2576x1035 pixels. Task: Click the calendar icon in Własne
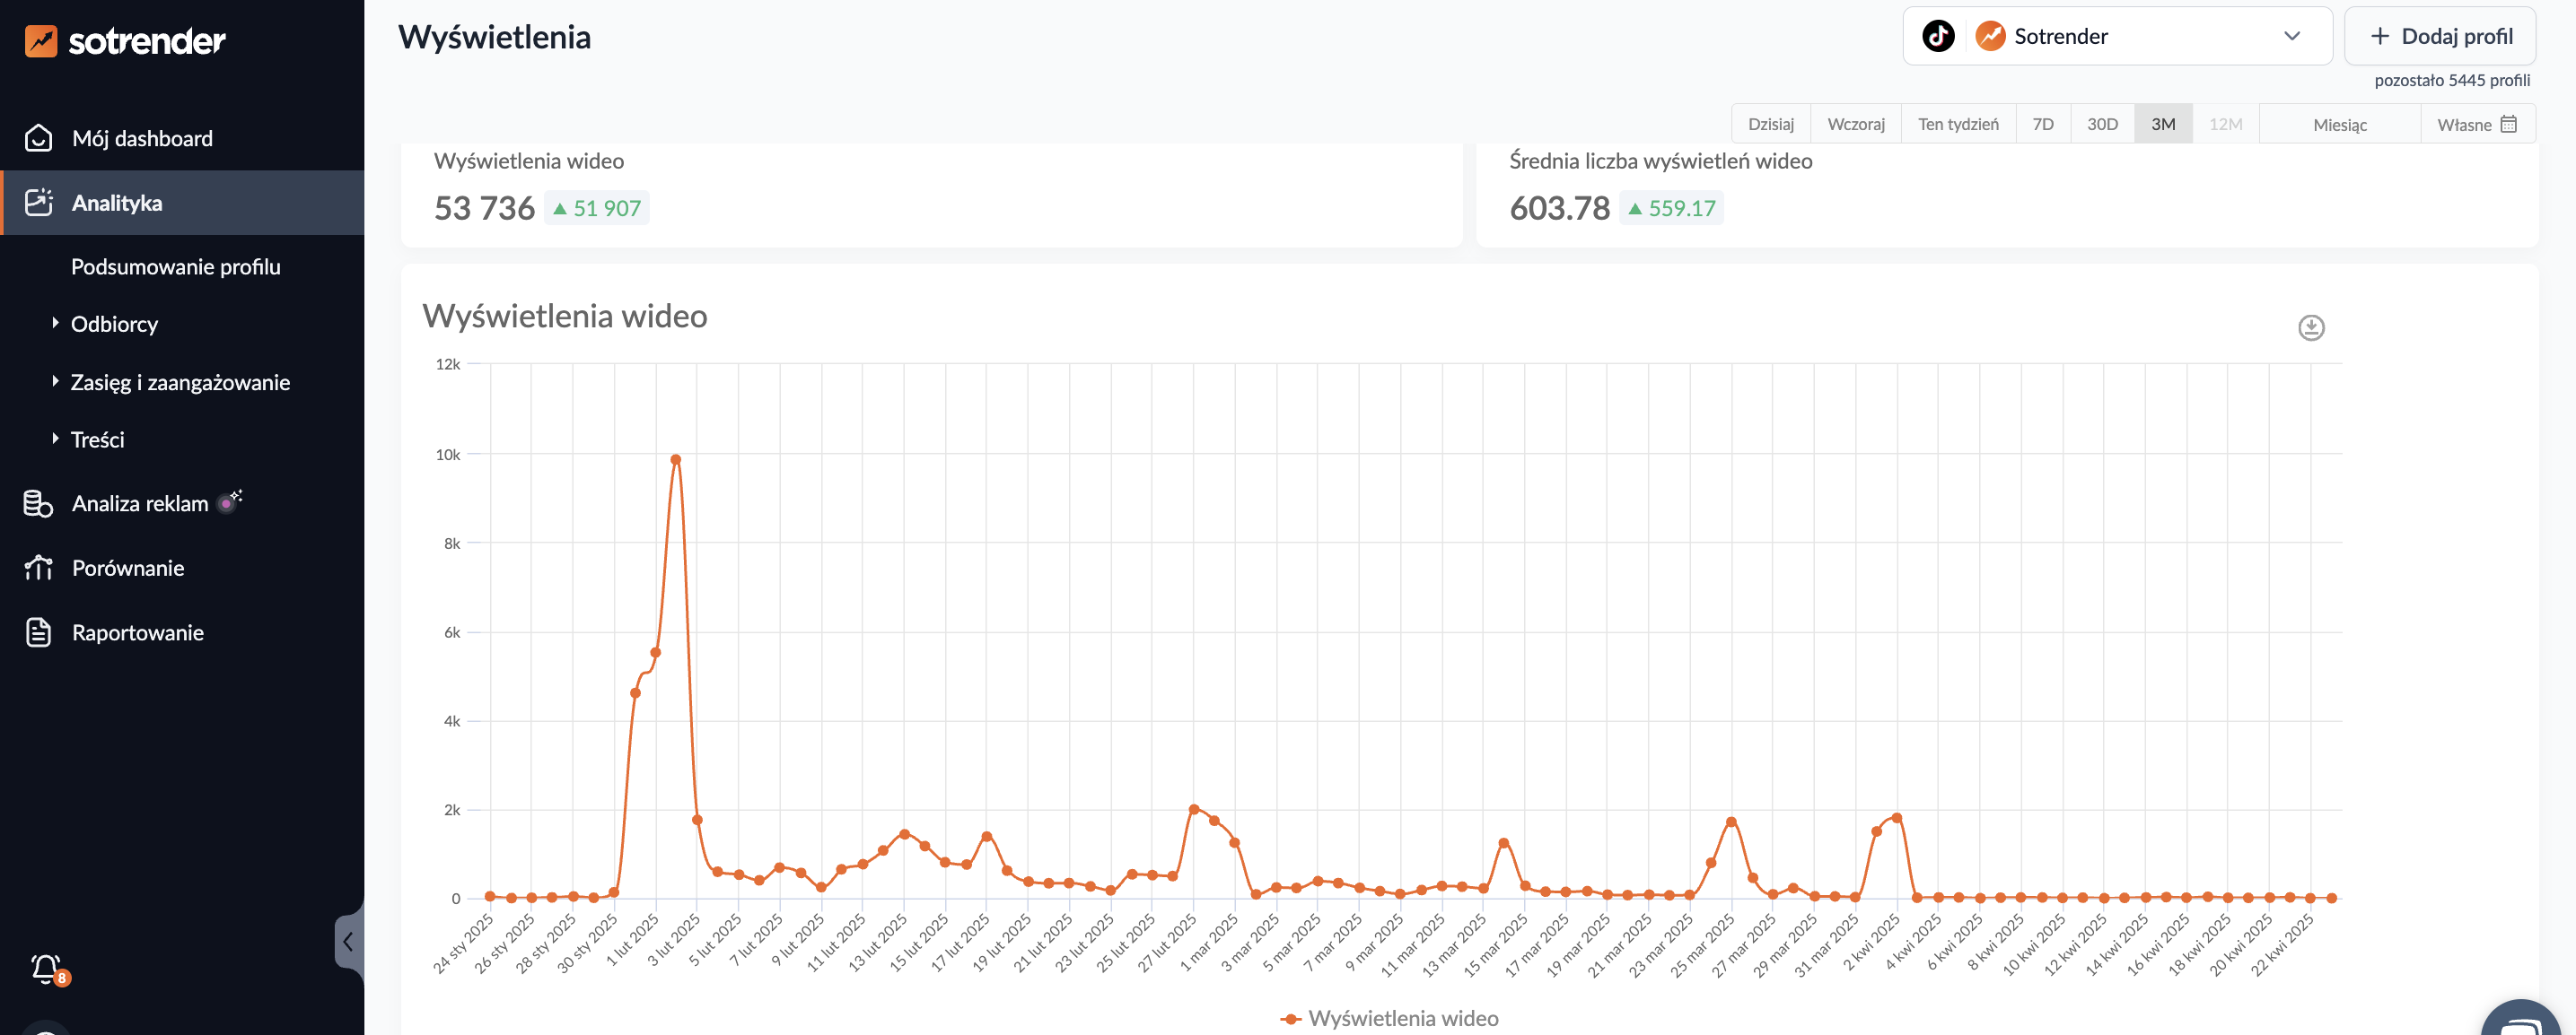click(x=2508, y=124)
